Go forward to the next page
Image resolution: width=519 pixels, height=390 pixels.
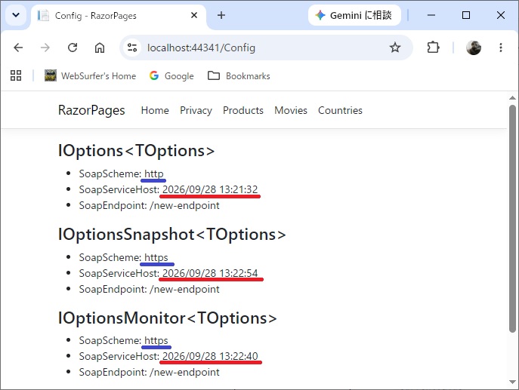pos(45,48)
